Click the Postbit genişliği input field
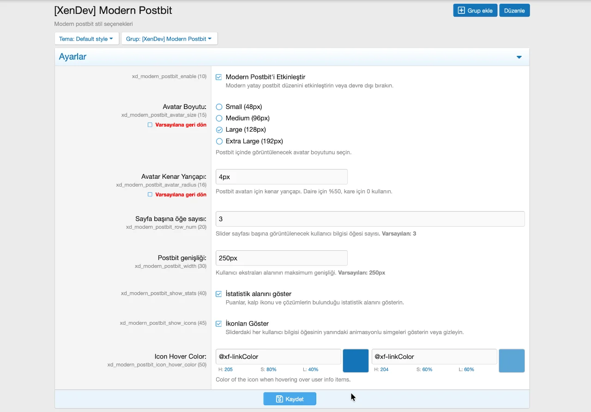591x412 pixels. click(281, 258)
